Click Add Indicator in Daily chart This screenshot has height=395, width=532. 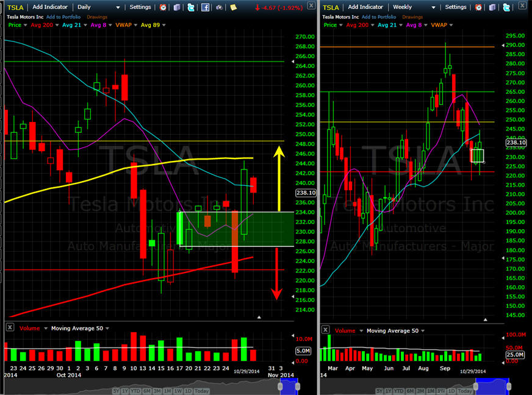tap(50, 7)
